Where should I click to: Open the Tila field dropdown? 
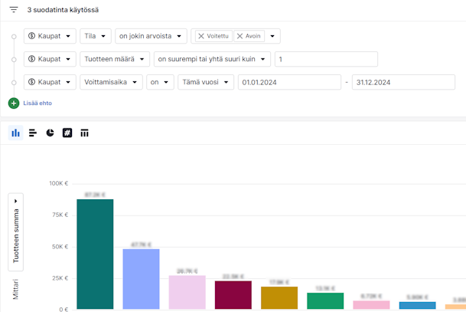(x=96, y=36)
